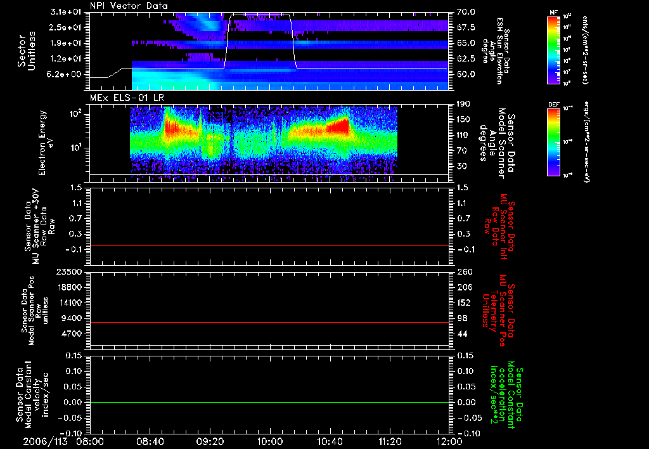The image size is (649, 449).
Task: Click the 110 scanner angle tick value
Action: 464,135
